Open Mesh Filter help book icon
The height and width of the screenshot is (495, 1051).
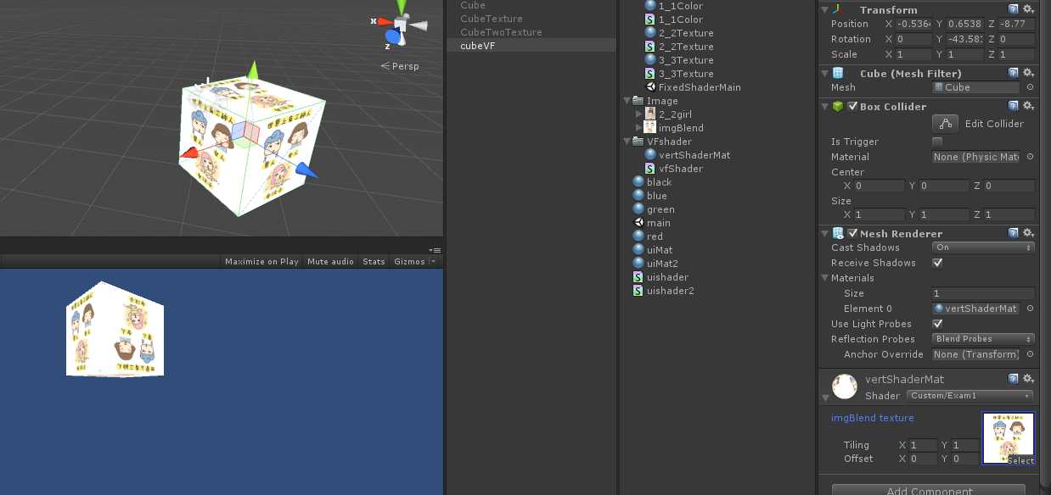pos(1014,73)
